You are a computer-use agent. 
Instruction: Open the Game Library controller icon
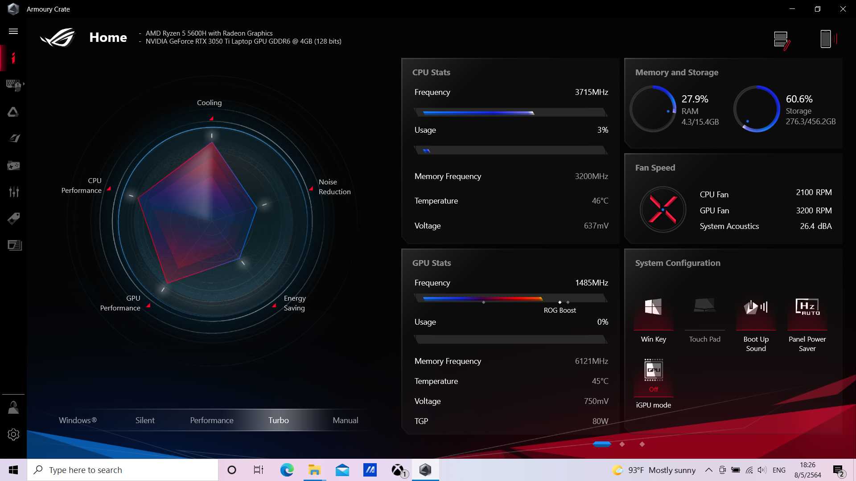click(13, 166)
